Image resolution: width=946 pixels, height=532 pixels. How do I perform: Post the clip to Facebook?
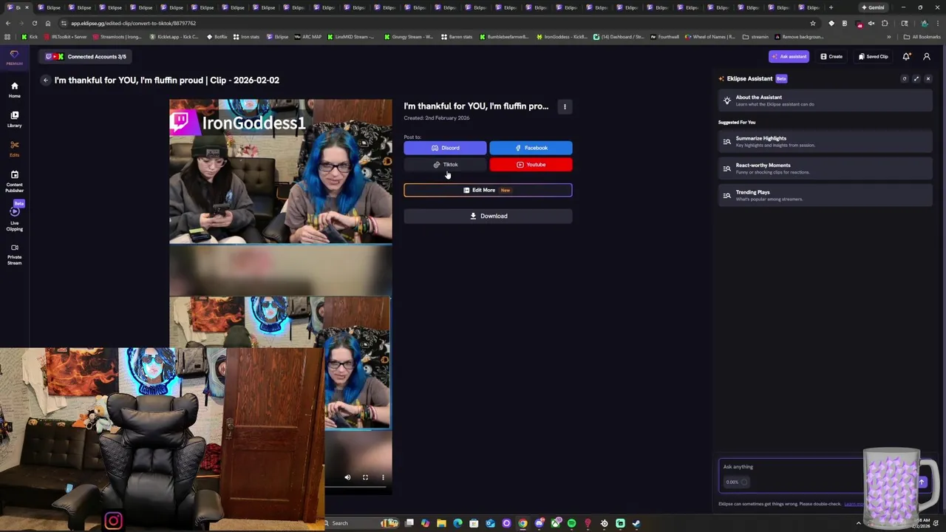(531, 148)
